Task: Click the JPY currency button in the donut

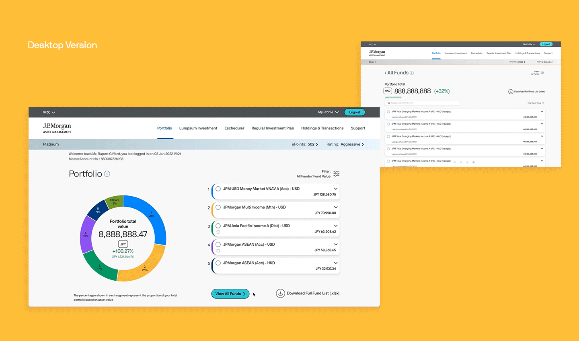Action: (123, 244)
